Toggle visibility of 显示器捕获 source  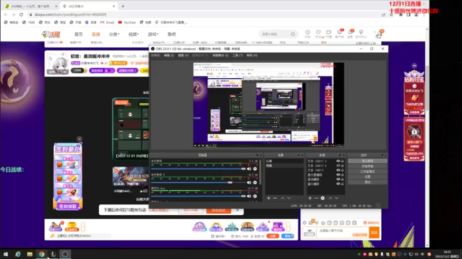(338, 175)
